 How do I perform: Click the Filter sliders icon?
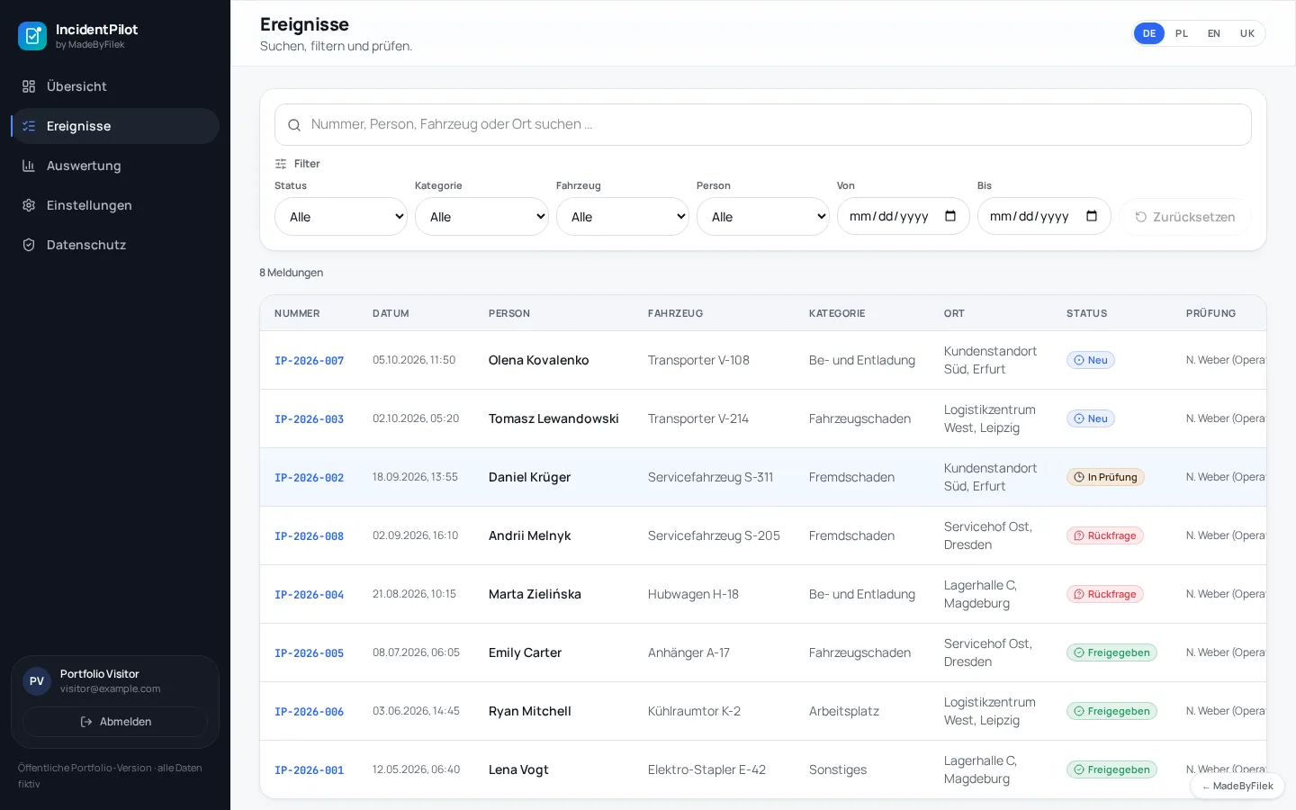pyautogui.click(x=281, y=164)
